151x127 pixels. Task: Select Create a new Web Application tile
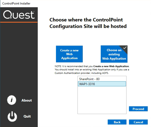(x=69, y=54)
